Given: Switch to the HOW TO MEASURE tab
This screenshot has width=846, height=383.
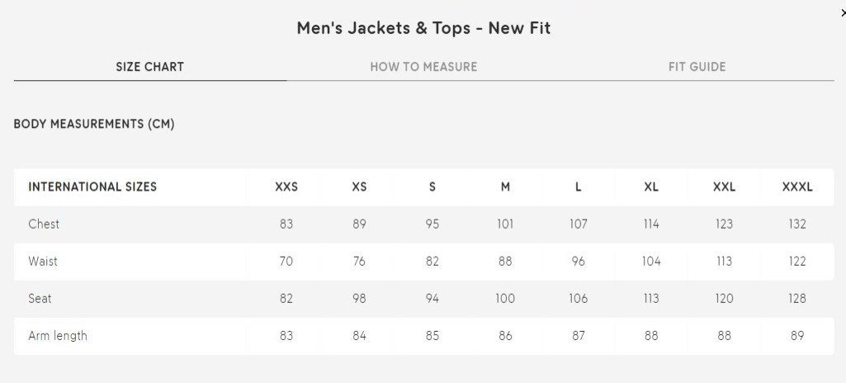Looking at the screenshot, I should 423,67.
